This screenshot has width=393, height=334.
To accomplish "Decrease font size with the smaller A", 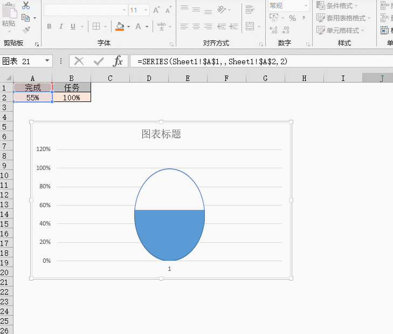I will (x=168, y=10).
